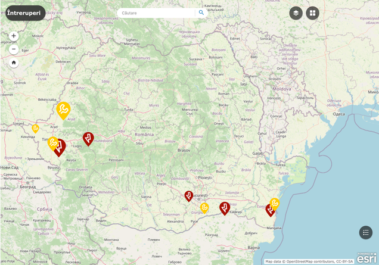Open the legend list button
379x265 pixels.
pyautogui.click(x=365, y=232)
